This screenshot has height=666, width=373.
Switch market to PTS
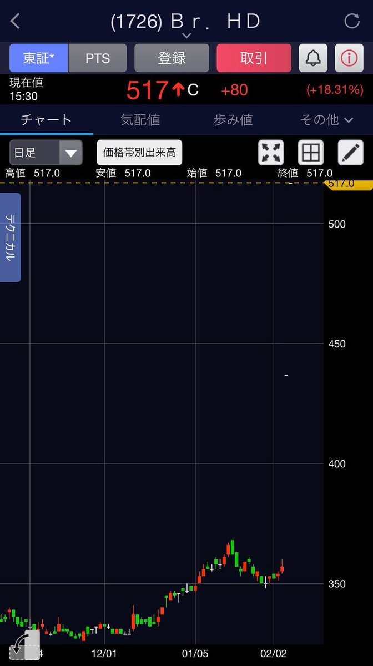(x=98, y=58)
